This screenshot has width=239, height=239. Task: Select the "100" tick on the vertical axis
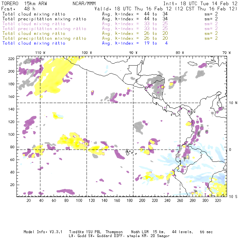pyautogui.click(x=11, y=134)
